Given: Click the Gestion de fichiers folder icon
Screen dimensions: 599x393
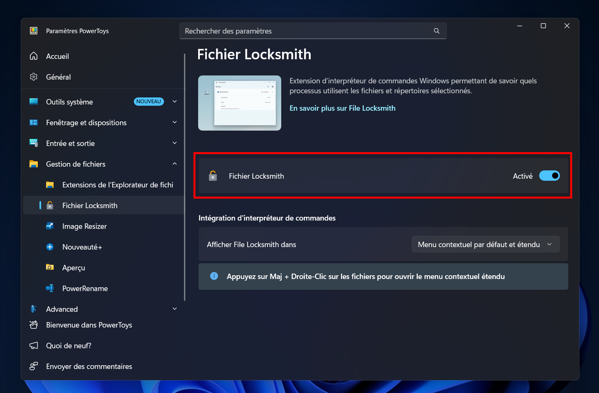Looking at the screenshot, I should tap(34, 164).
